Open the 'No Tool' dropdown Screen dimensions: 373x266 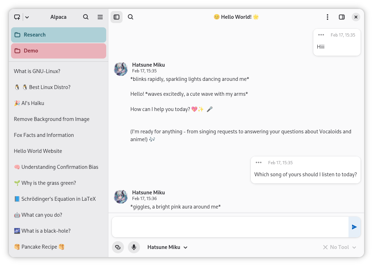click(340, 247)
